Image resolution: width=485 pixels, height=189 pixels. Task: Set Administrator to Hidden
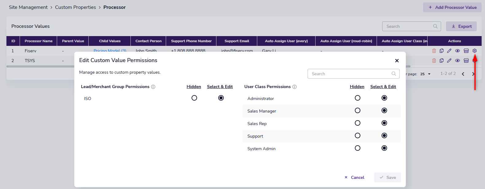coord(358,98)
